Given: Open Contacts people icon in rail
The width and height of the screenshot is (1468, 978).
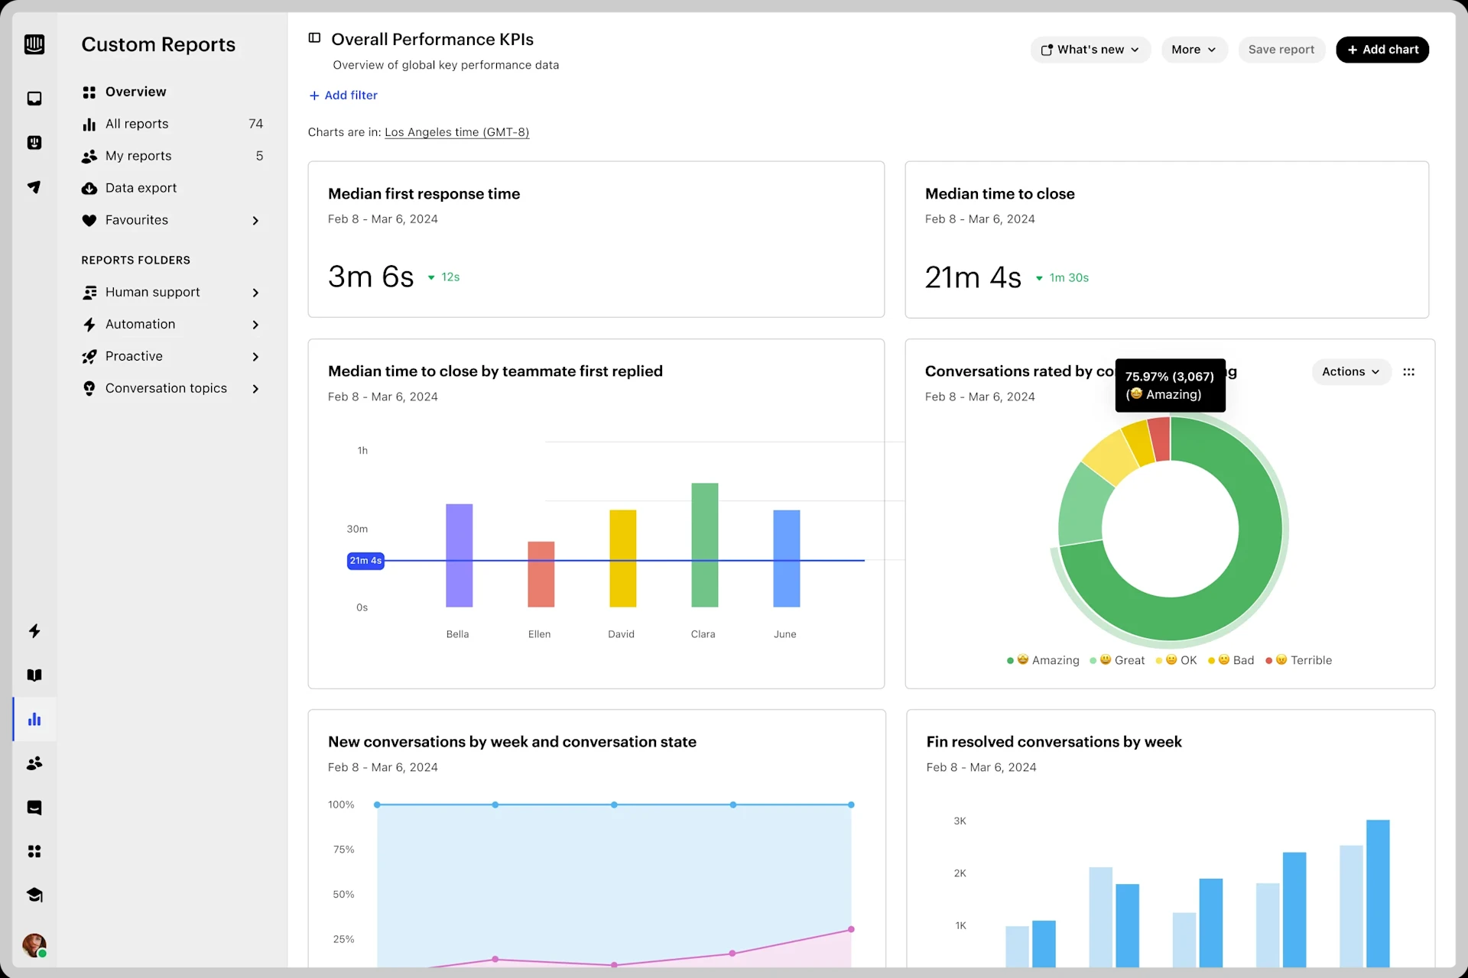Looking at the screenshot, I should point(34,763).
